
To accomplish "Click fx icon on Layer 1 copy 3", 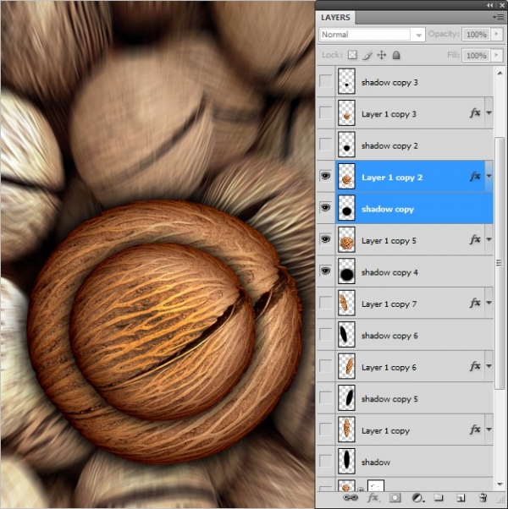I will (475, 113).
